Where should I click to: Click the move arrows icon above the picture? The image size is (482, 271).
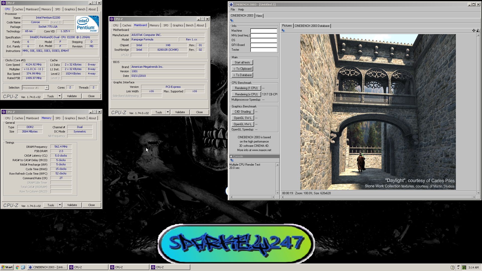tap(474, 31)
